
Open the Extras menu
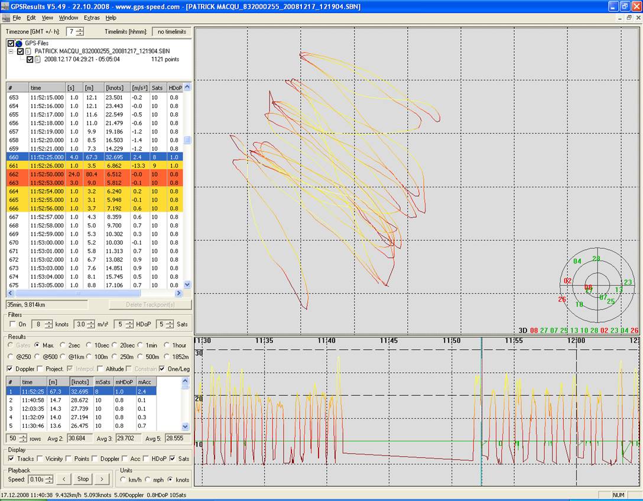point(92,18)
